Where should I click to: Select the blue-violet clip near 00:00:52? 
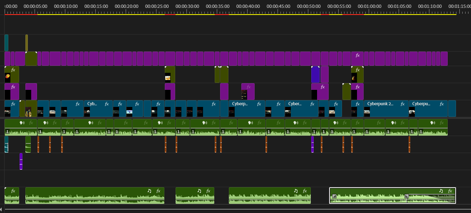315,74
